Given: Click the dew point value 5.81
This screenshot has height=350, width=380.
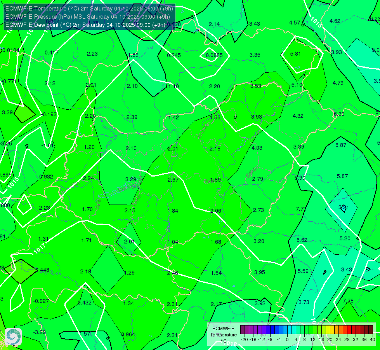Looking at the screenshot, I should (x=295, y=54).
